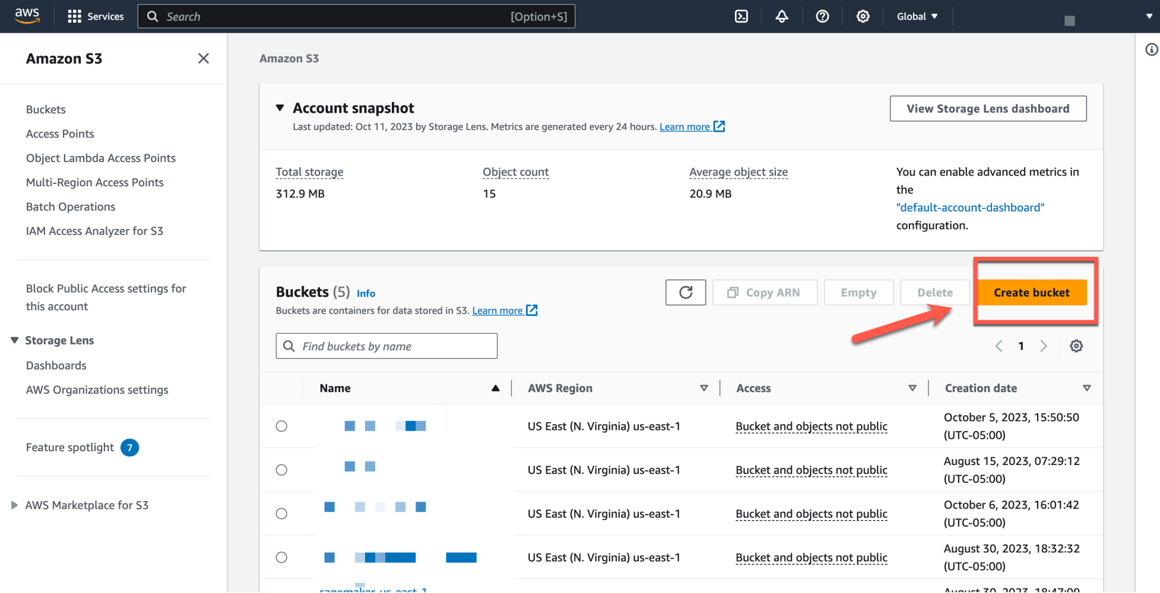Open Feature spotlight
The image size is (1160, 593).
(x=70, y=448)
